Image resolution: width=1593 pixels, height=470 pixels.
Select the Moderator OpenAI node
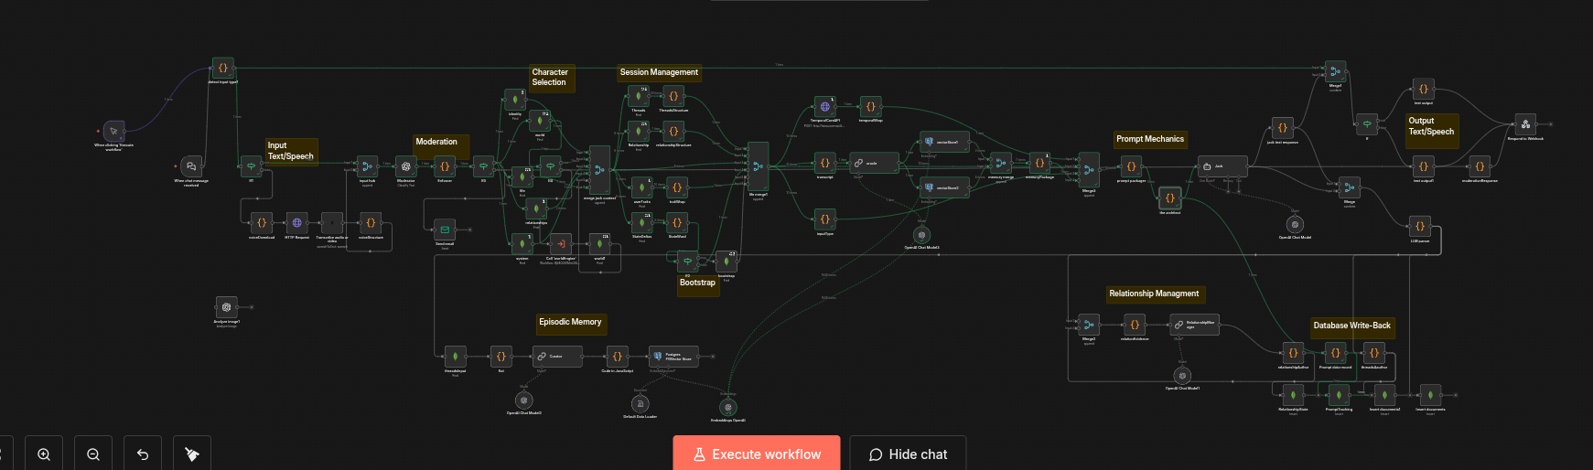coord(406,166)
